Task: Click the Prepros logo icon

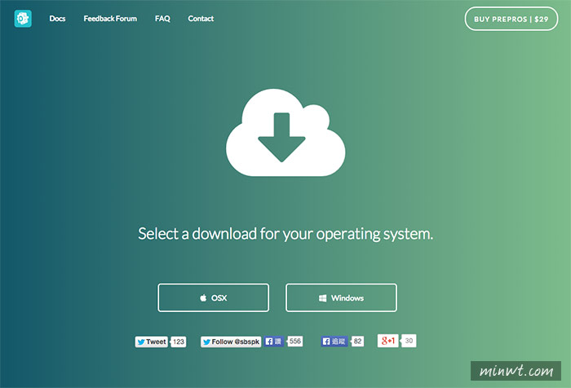Action: tap(22, 18)
